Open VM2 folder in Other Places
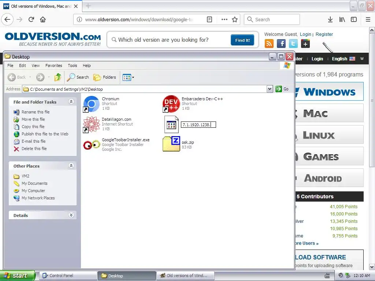375x281 pixels. pos(25,176)
